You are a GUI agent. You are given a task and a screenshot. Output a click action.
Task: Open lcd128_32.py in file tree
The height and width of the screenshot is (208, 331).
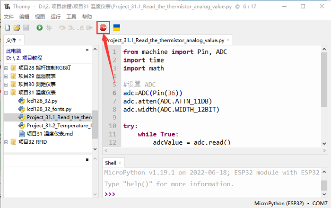pos(42,101)
